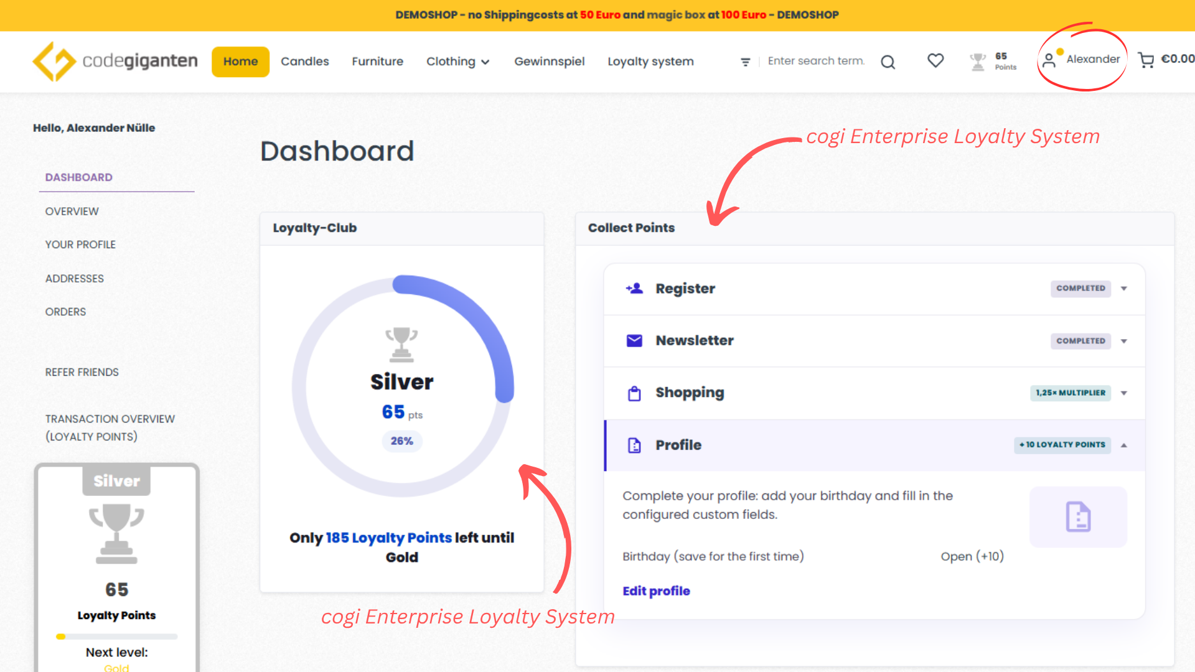1195x672 pixels.
Task: Click the Next level progress bar
Action: pyautogui.click(x=116, y=637)
